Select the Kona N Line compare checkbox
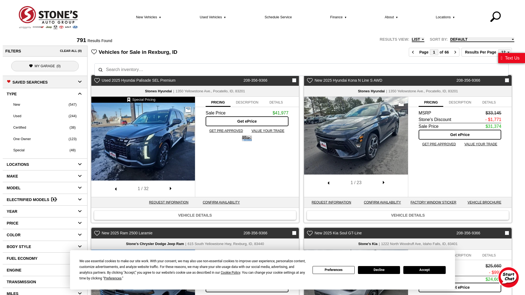Screen dimensions: 525x295 pyautogui.click(x=507, y=81)
